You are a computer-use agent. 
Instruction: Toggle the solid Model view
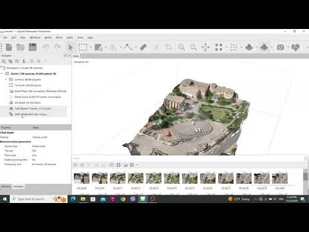(x=249, y=47)
